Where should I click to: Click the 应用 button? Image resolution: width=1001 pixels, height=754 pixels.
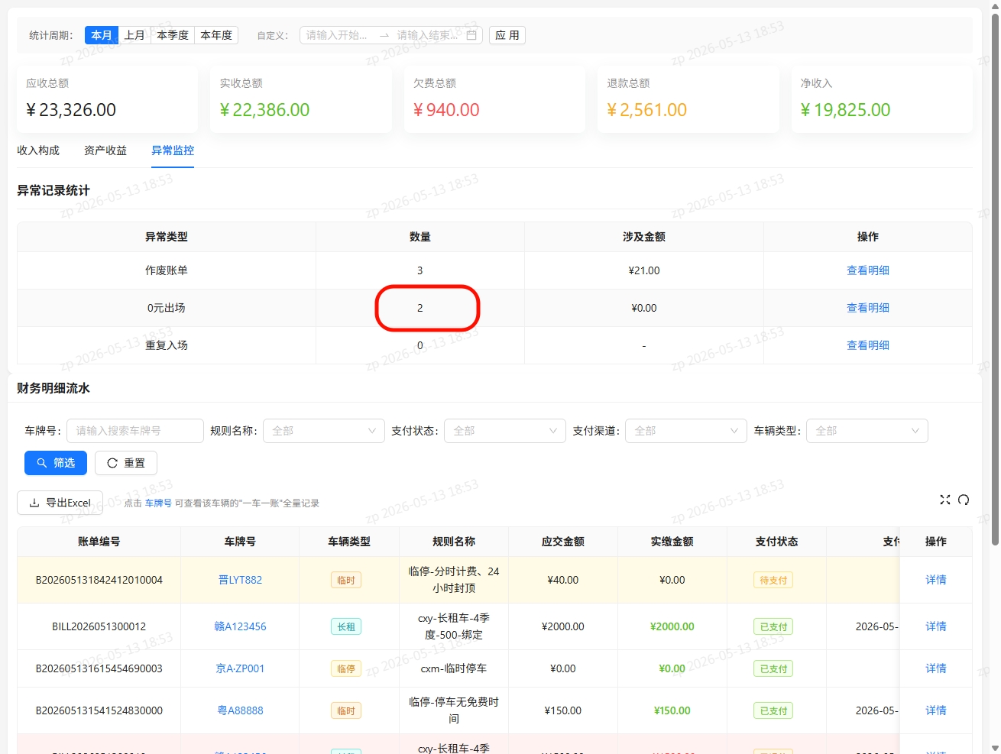click(507, 35)
